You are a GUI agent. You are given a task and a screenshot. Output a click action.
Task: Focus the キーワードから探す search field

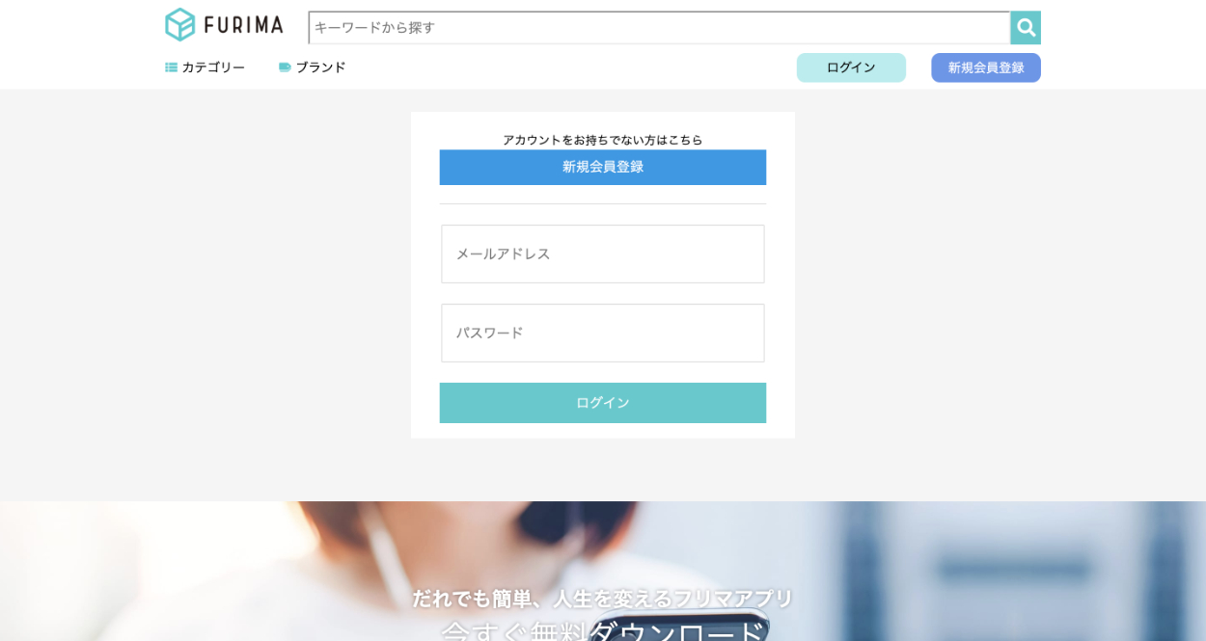click(x=659, y=28)
